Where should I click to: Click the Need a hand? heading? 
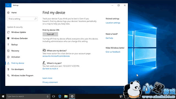coord(112,34)
